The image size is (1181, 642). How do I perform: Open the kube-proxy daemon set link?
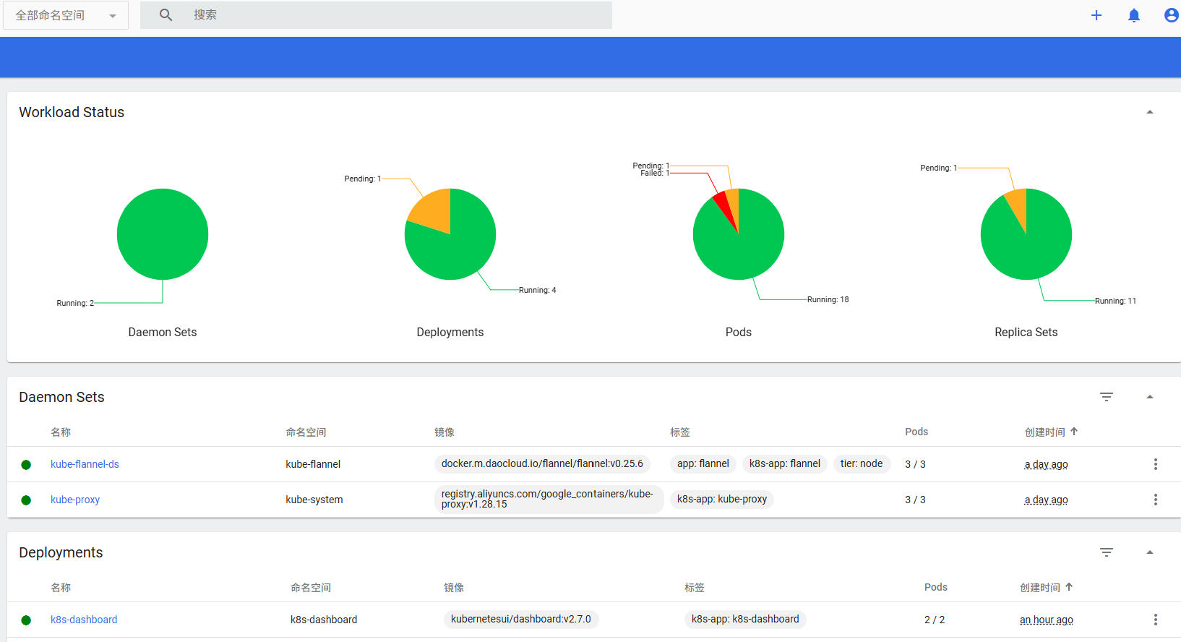(x=75, y=500)
